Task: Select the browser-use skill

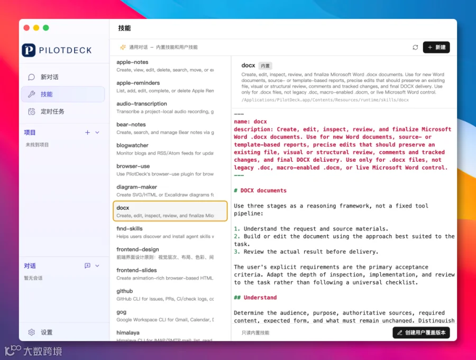Action: tap(170, 170)
